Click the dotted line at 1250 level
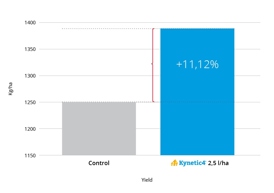 (x=148, y=102)
